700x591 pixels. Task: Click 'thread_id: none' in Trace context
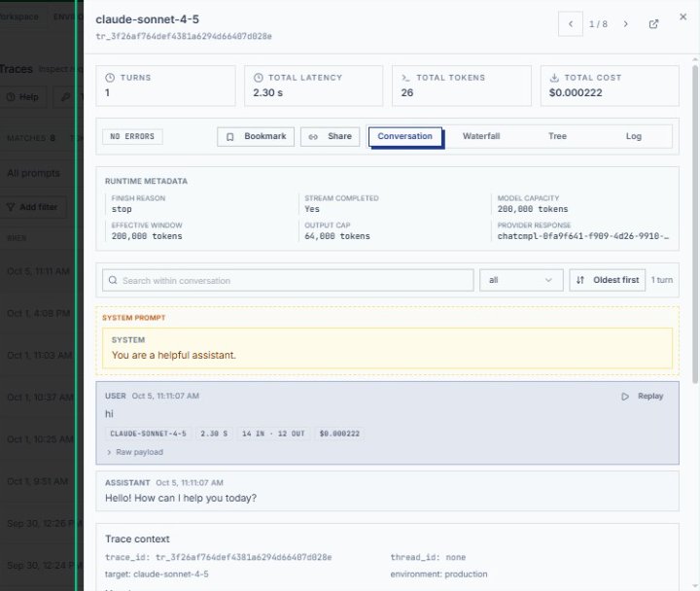coord(428,558)
